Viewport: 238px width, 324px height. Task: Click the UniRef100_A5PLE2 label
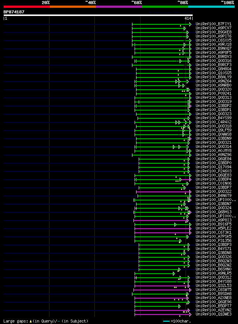point(213,229)
